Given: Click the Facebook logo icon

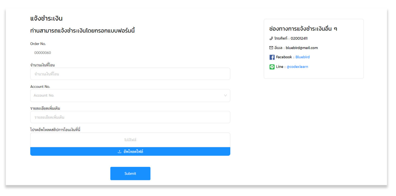Looking at the screenshot, I should click(x=272, y=57).
